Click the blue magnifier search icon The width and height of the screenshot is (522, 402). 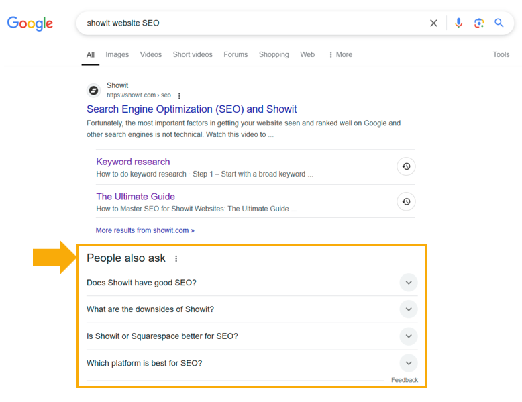(499, 23)
